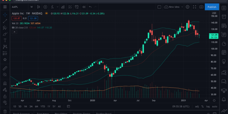This screenshot has width=228, height=114.
Task: Enter fullscreen mode
Action: (195, 7)
